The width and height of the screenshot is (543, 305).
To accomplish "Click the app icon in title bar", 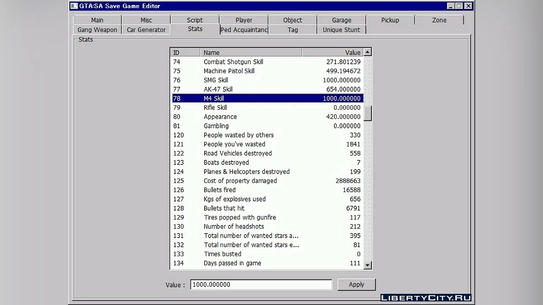I will (x=73, y=6).
